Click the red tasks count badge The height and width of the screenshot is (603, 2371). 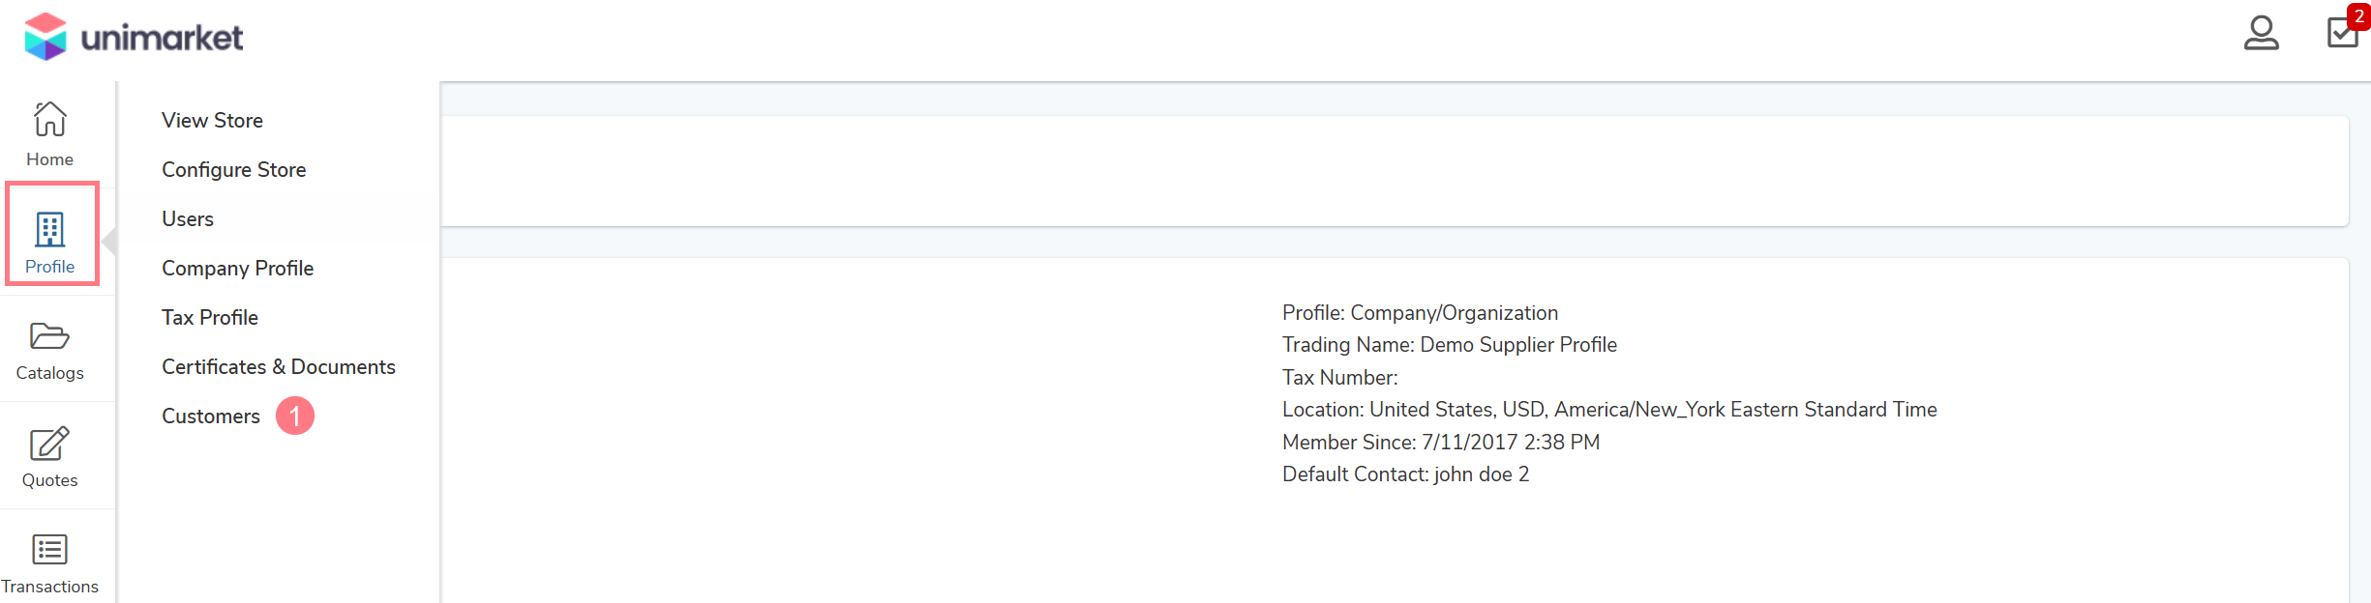coord(2359,16)
